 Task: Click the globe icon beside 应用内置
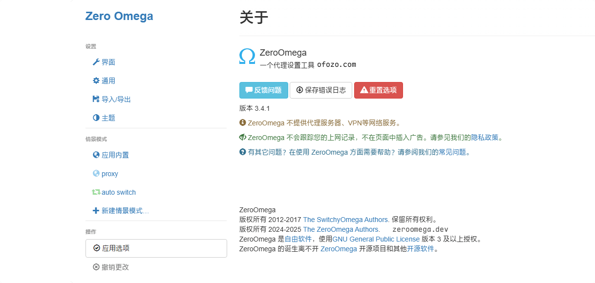coord(96,155)
